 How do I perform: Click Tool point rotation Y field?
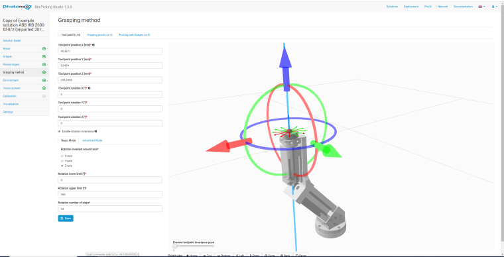pyautogui.click(x=110, y=109)
